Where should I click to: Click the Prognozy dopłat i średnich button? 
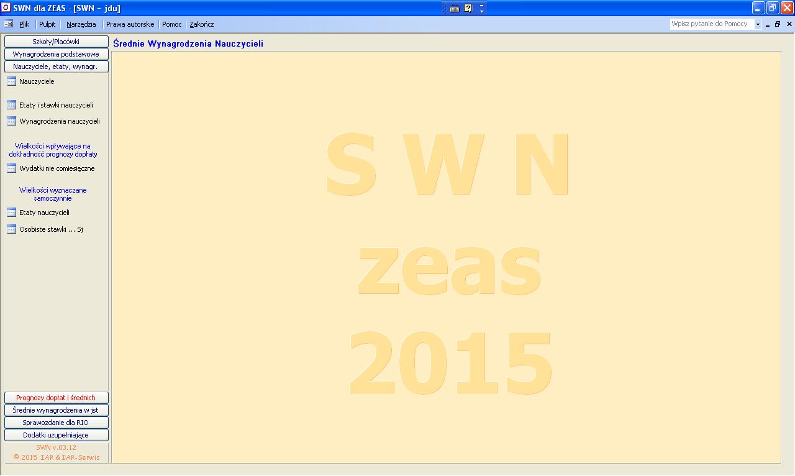click(x=56, y=398)
